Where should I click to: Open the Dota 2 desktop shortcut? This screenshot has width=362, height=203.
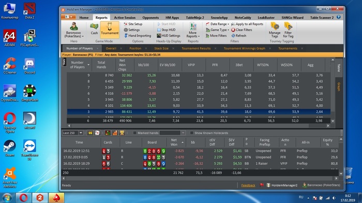(29, 11)
